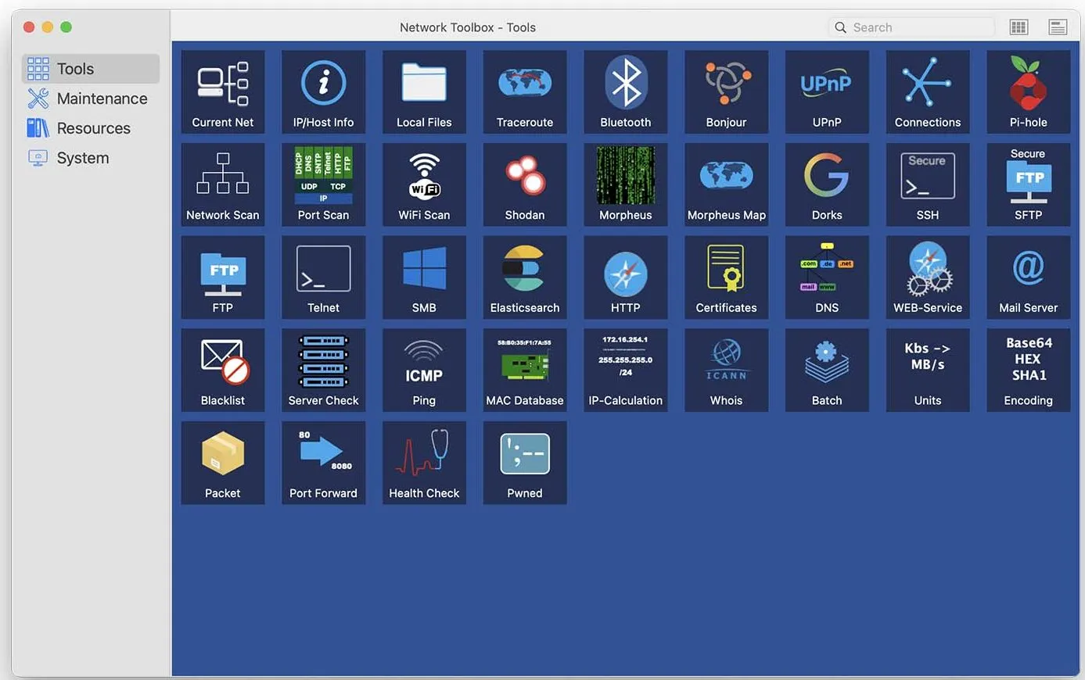Open the Pwned password checker

[524, 462]
